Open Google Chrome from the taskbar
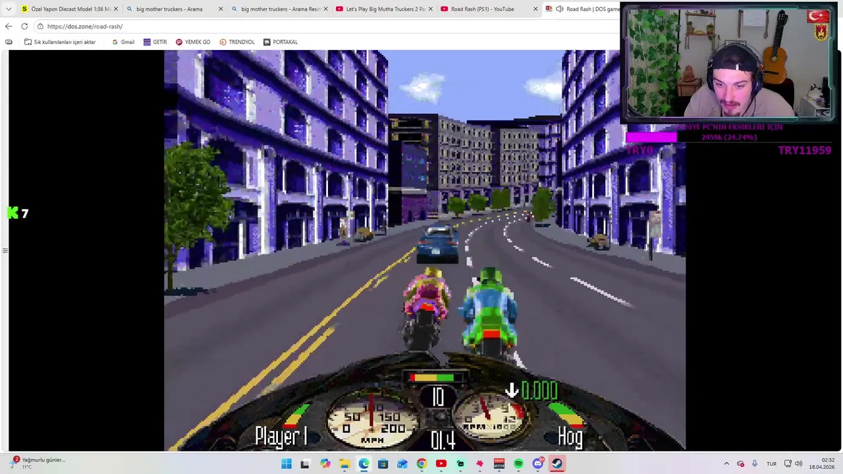Screen dimensions: 843x474 pyautogui.click(x=421, y=463)
